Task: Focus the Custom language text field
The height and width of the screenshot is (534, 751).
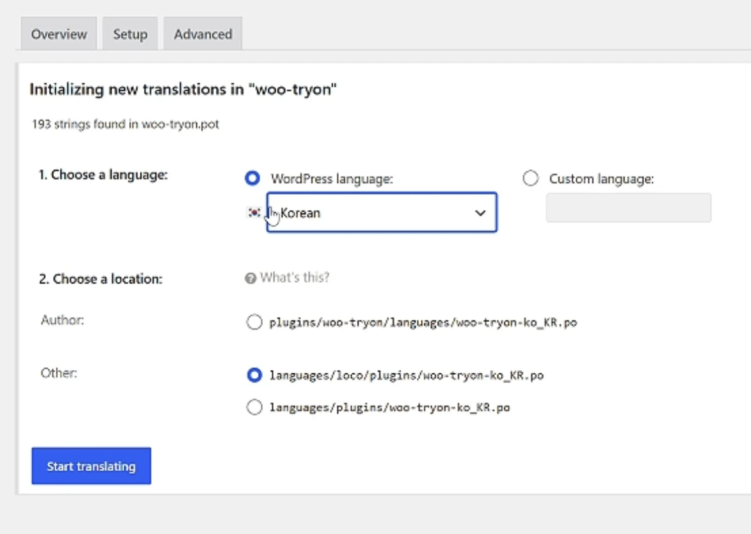Action: pos(629,208)
